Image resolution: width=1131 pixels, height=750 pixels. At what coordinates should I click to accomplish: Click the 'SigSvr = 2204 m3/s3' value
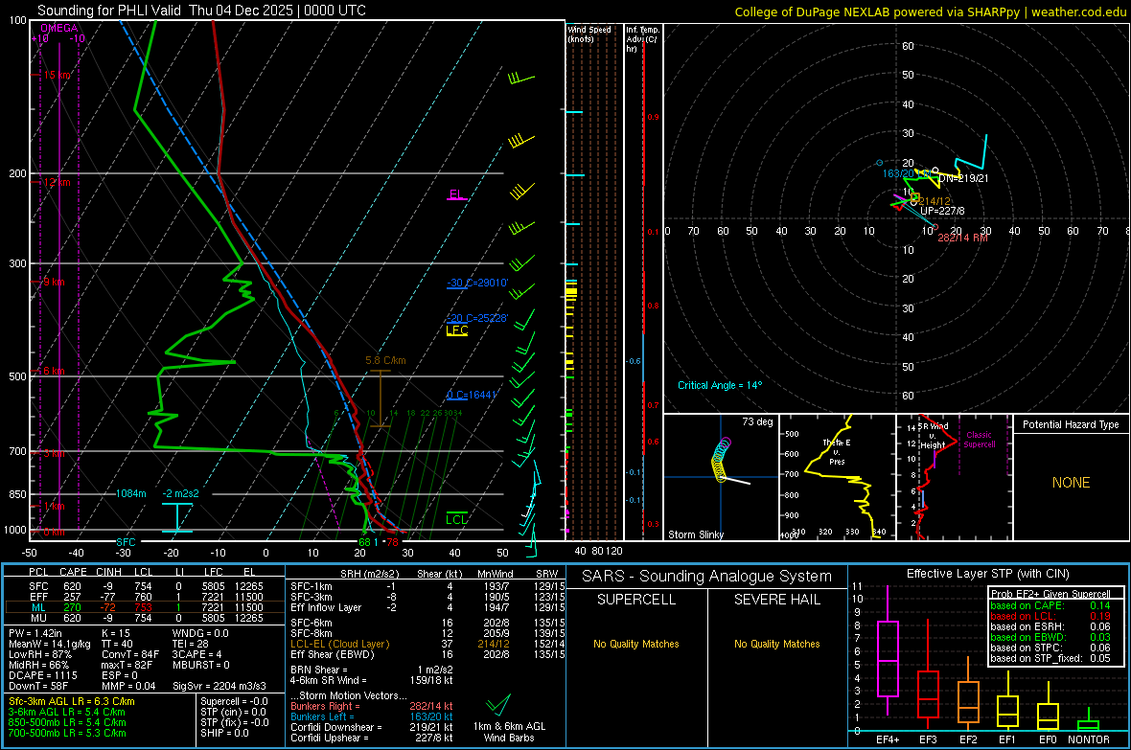tap(219, 686)
